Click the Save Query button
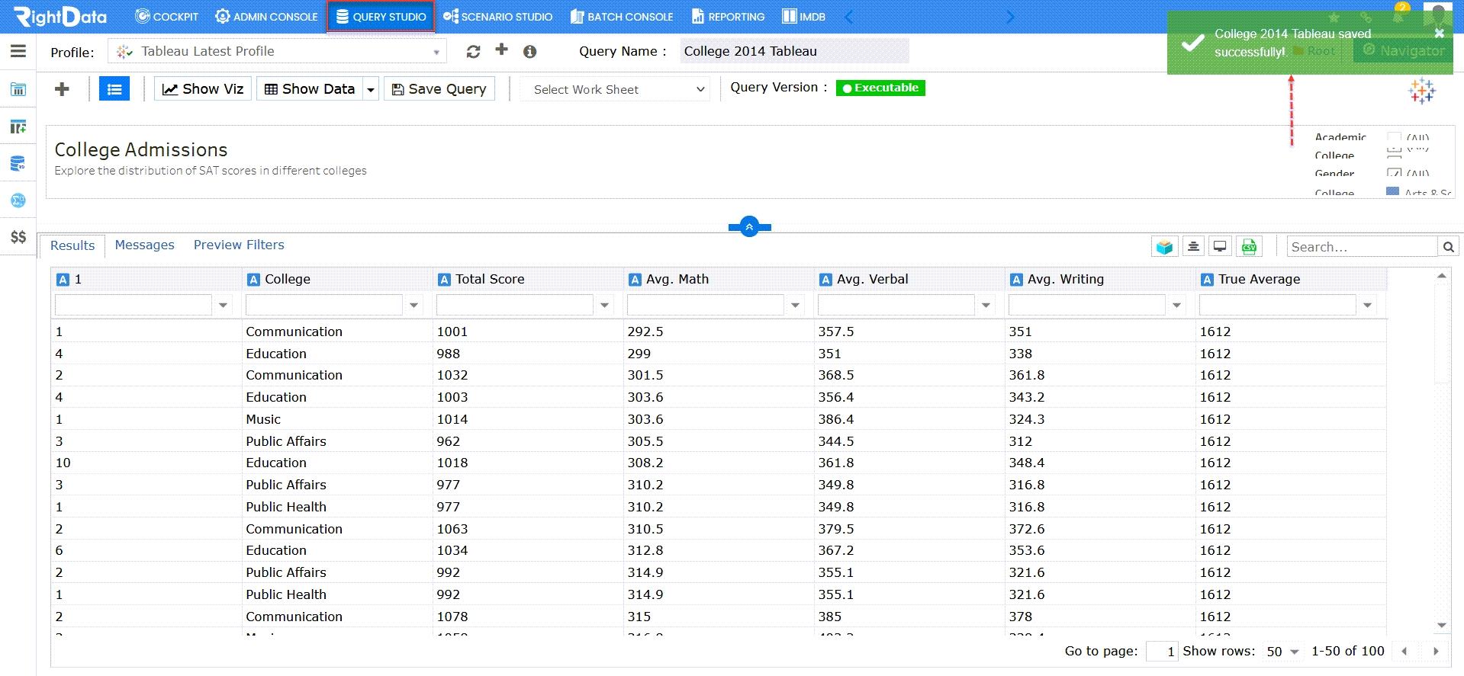1464x676 pixels. (x=439, y=89)
